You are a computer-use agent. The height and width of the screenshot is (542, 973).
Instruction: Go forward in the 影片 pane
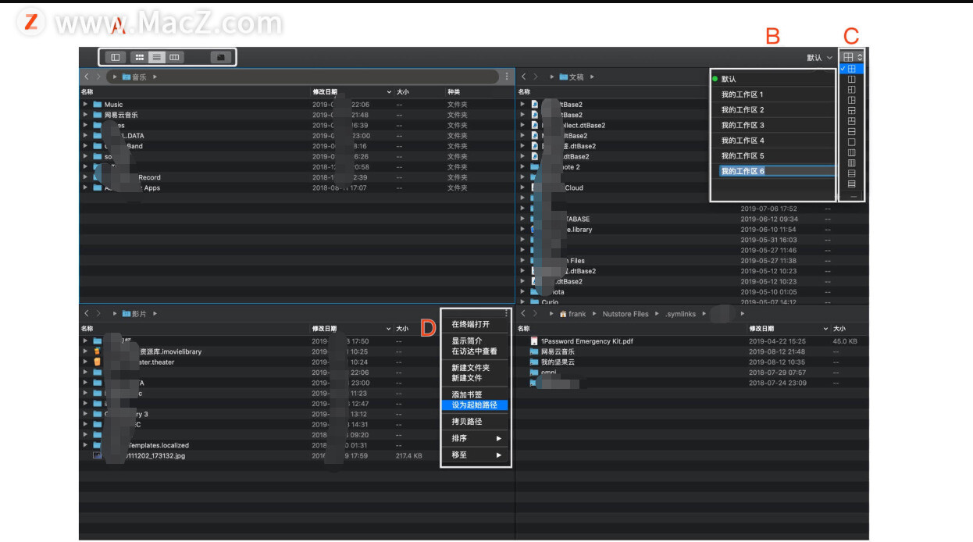coord(98,313)
